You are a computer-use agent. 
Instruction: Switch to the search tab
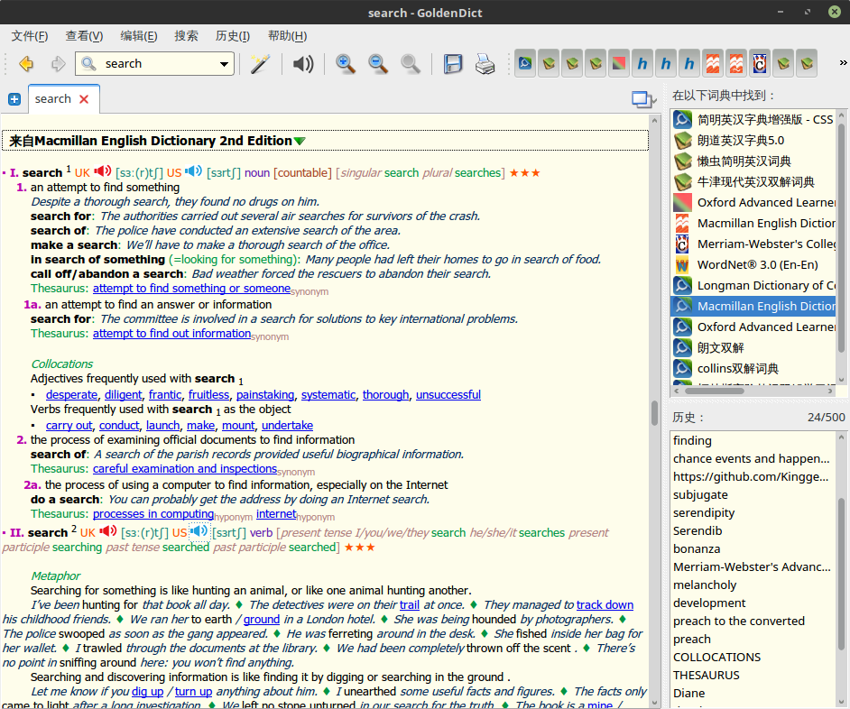click(54, 99)
